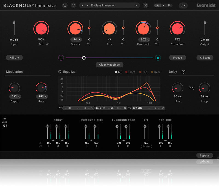
Task: Toggle Front L-C link icon
Action: (54, 140)
